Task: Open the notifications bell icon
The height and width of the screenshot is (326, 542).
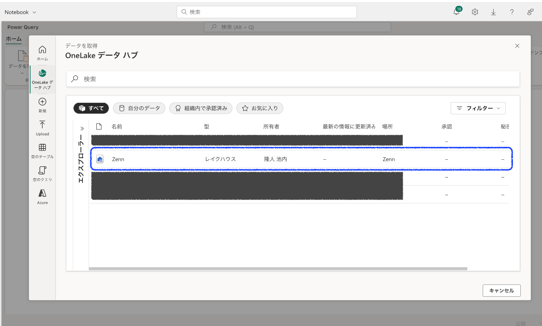Action: pyautogui.click(x=457, y=12)
